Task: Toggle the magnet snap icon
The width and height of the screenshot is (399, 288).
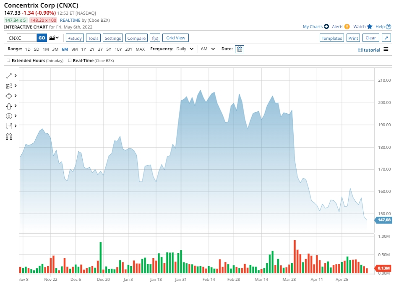Action: [9, 137]
